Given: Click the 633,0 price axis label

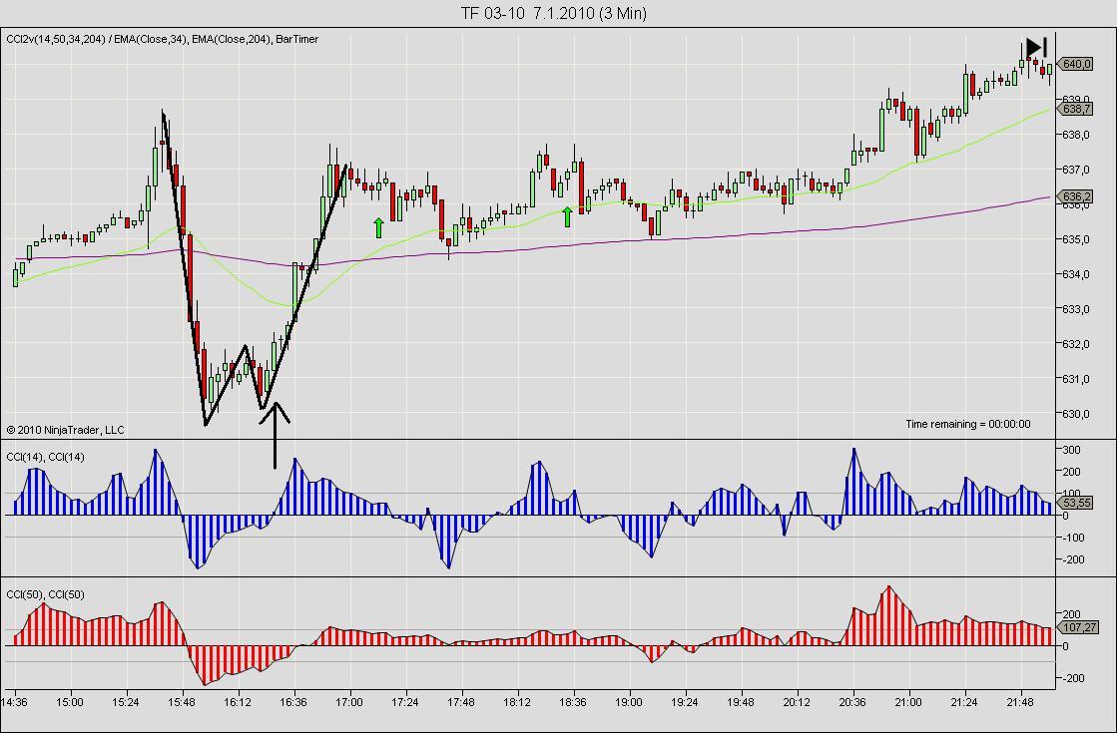Looking at the screenshot, I should (x=1076, y=309).
